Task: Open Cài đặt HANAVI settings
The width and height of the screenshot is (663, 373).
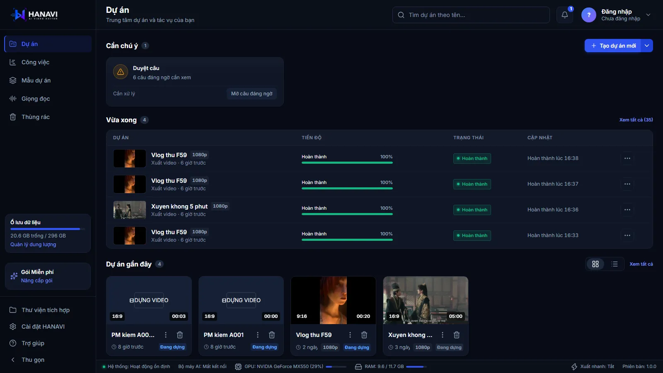Action: coord(48,327)
